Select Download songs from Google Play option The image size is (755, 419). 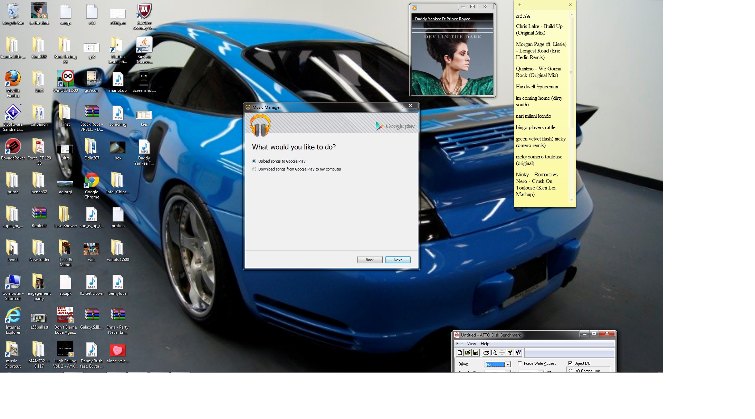(x=254, y=169)
